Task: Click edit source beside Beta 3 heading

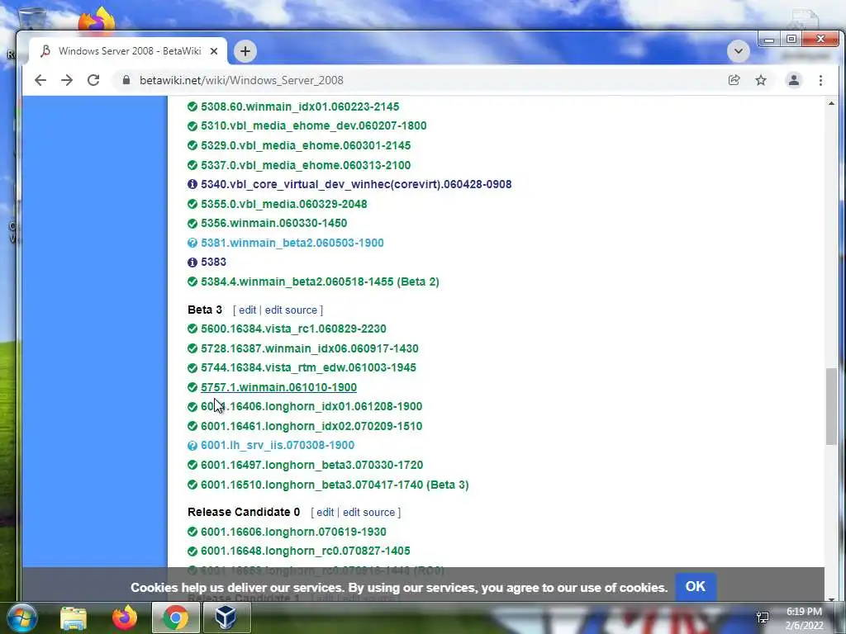Action: click(x=291, y=310)
